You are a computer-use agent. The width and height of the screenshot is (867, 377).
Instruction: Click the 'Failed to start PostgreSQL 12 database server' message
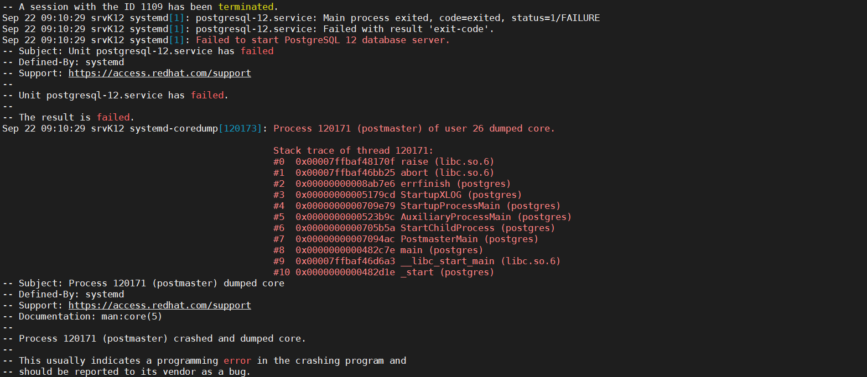pyautogui.click(x=323, y=40)
